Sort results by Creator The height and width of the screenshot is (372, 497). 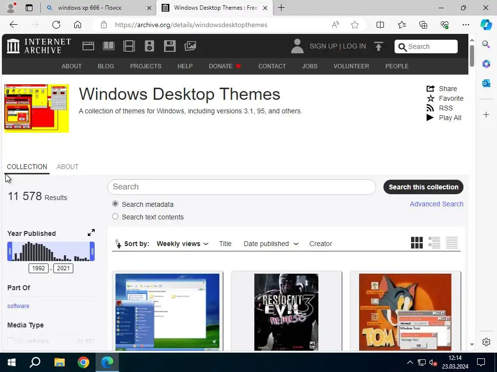(320, 244)
